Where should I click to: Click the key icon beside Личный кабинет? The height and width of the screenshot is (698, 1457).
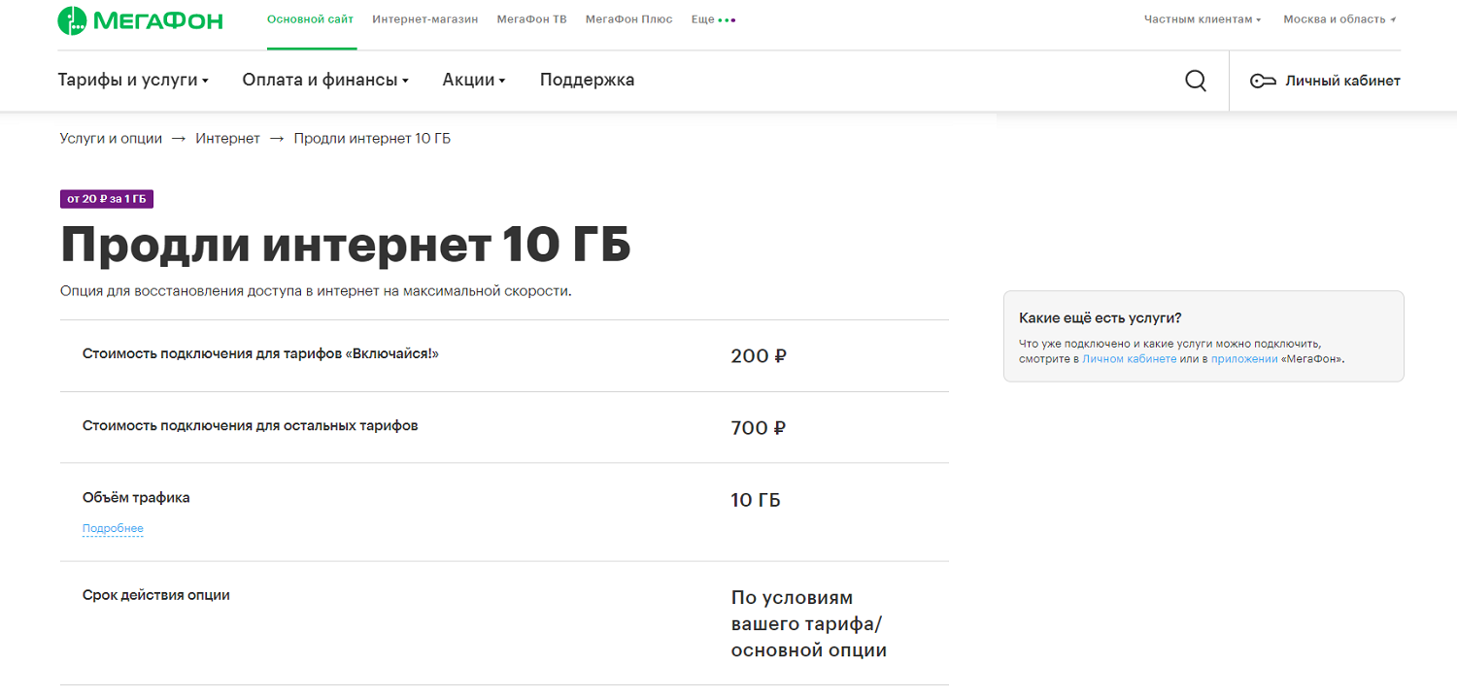(1263, 81)
